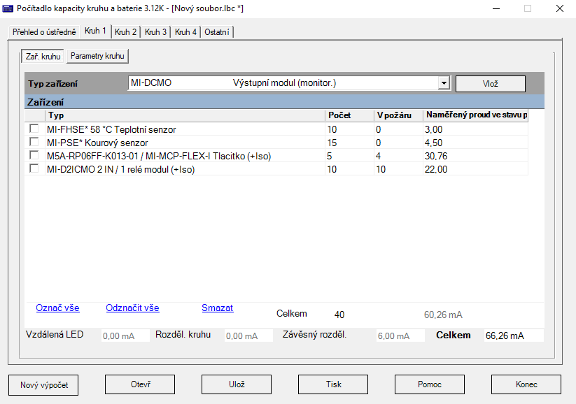The height and width of the screenshot is (404, 576).
Task: Click the MI-DCMO device type combo box
Action: (x=283, y=83)
